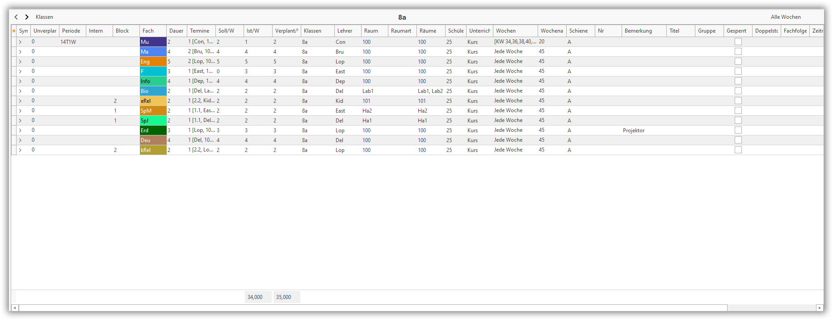Click the Klassen label at top left
Image resolution: width=833 pixels, height=320 pixels.
[x=44, y=17]
